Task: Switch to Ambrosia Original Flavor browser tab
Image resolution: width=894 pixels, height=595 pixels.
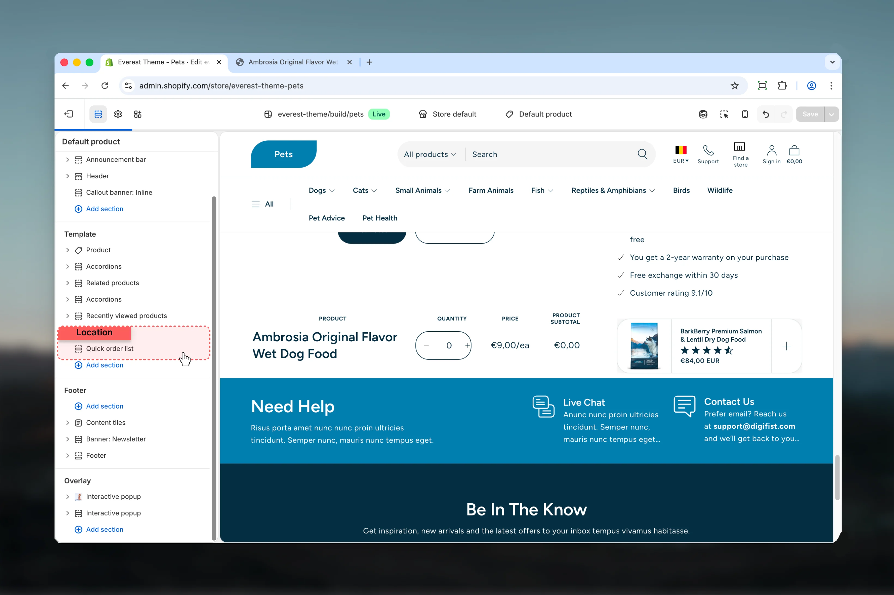Action: click(x=293, y=62)
